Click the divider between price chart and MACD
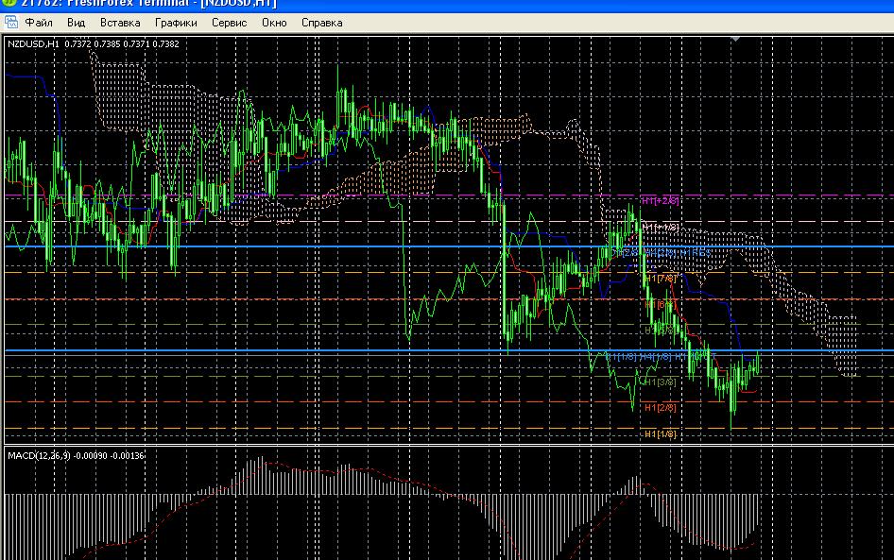The height and width of the screenshot is (560, 894). point(447,445)
